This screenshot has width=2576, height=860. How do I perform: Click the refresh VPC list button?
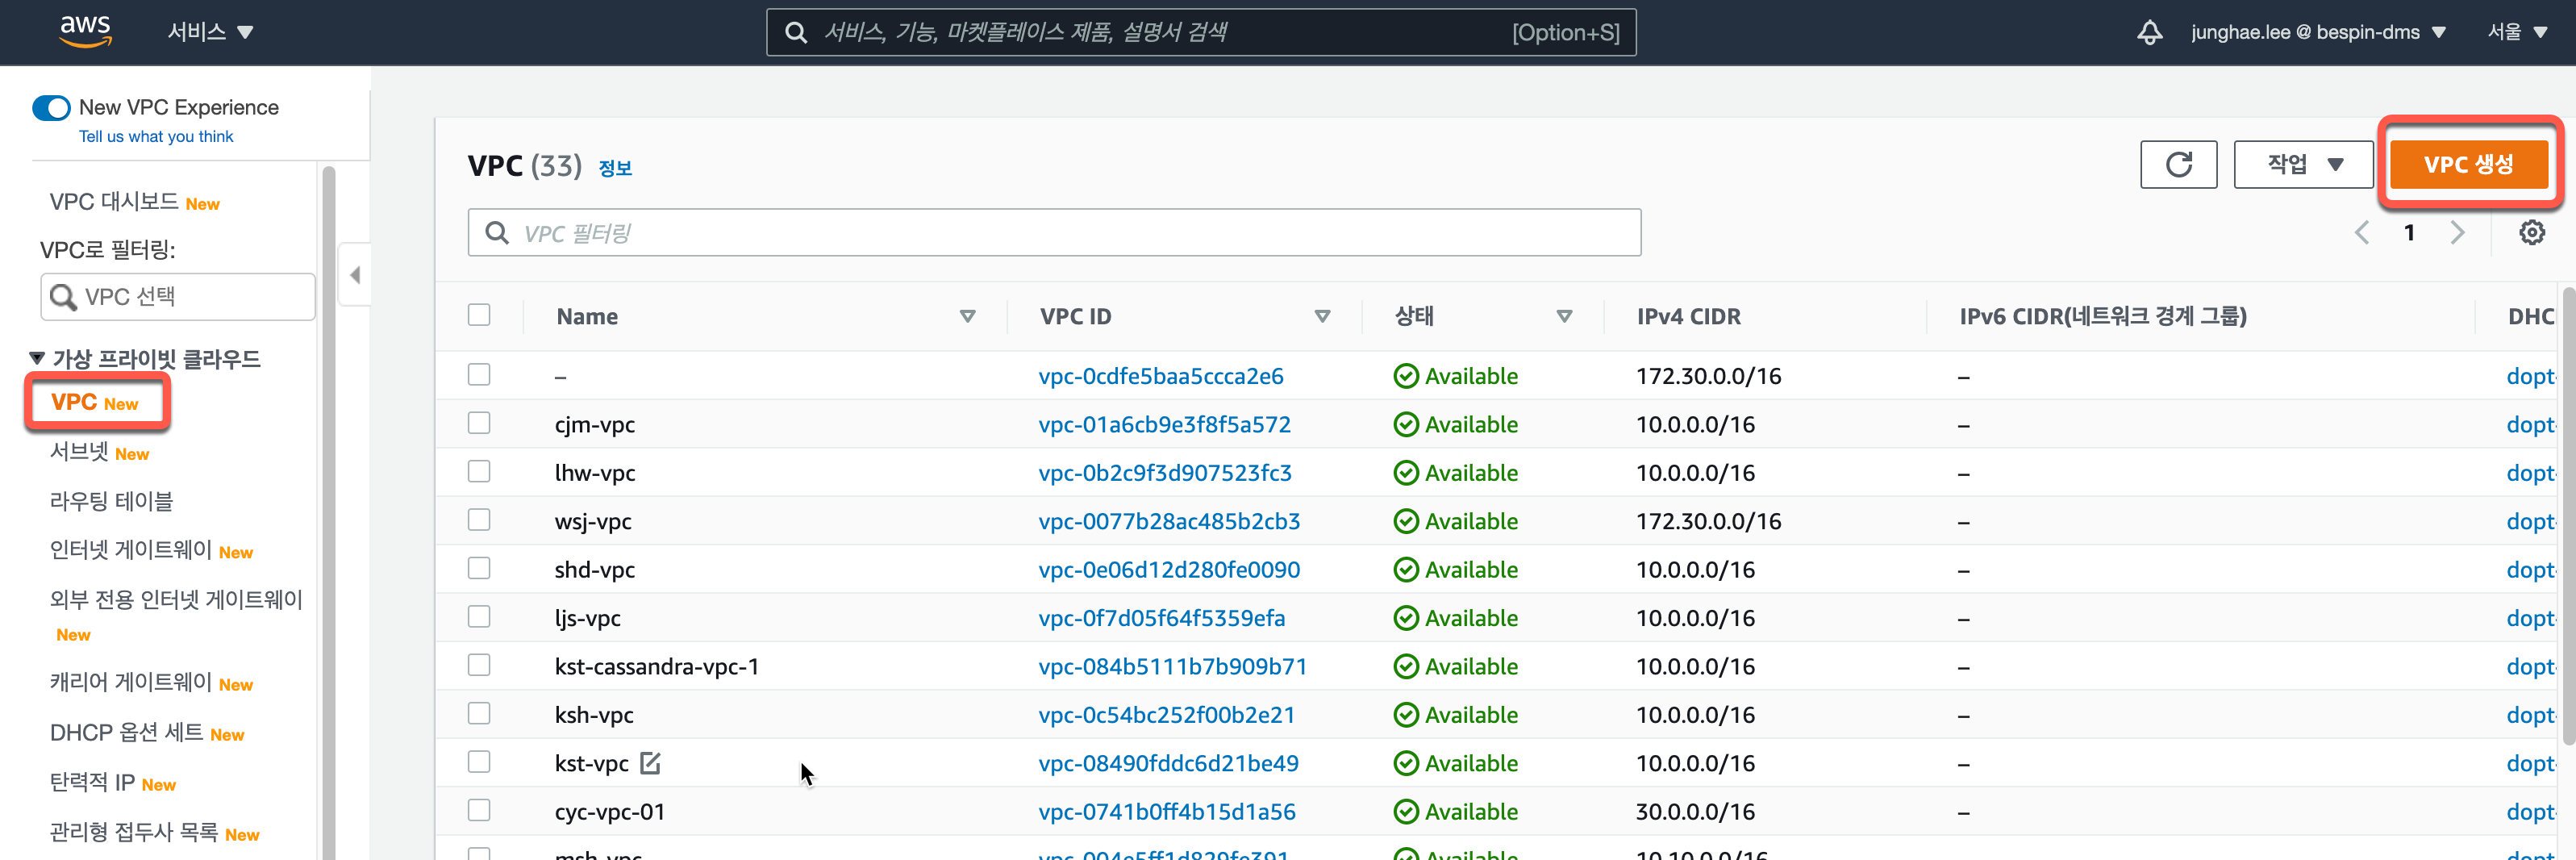pos(2178,164)
